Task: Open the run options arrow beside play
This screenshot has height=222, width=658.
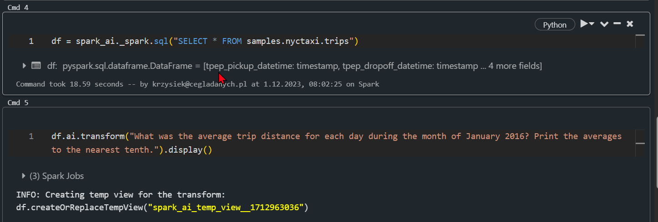Action: (592, 24)
